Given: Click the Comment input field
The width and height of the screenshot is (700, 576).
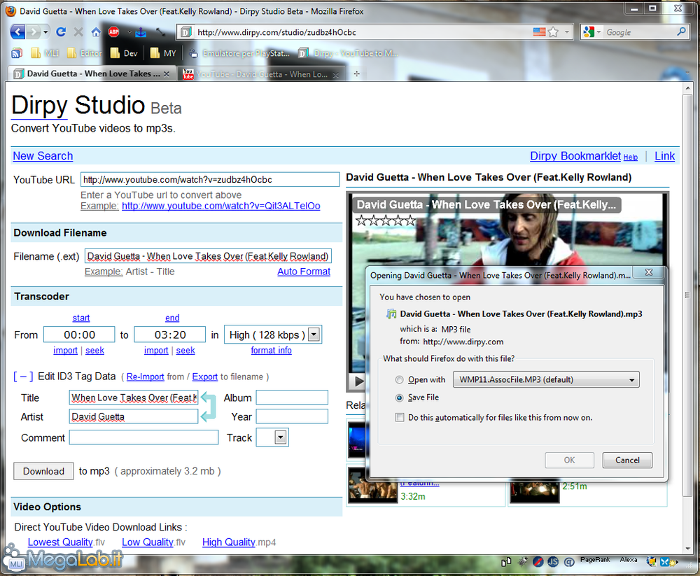Looking at the screenshot, I should [x=143, y=437].
